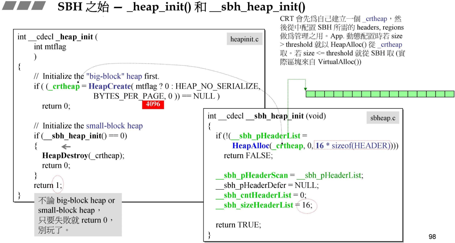This screenshot has height=243, width=455.
Task: Click the green __sbh_cntHeaderList variable
Action: click(253, 195)
